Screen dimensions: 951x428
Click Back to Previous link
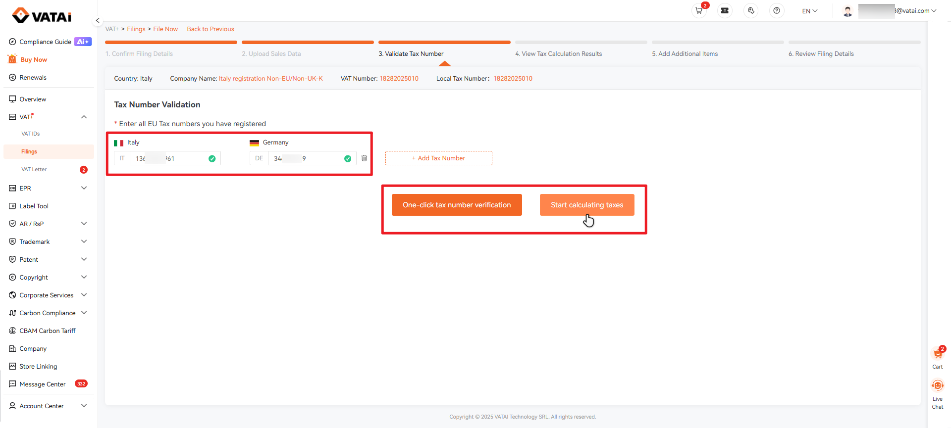coord(210,29)
